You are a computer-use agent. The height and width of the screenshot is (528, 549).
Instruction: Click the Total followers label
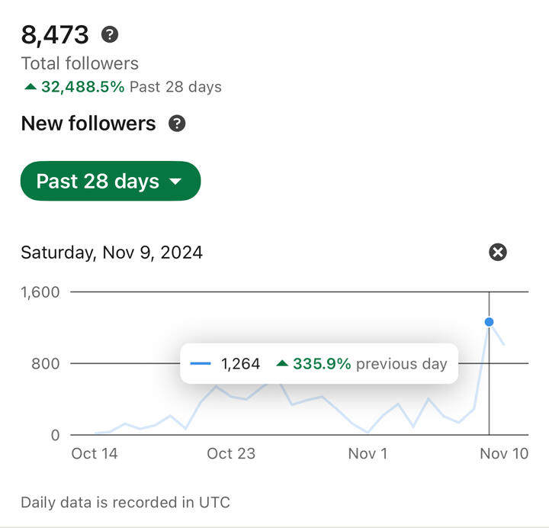[x=79, y=64]
